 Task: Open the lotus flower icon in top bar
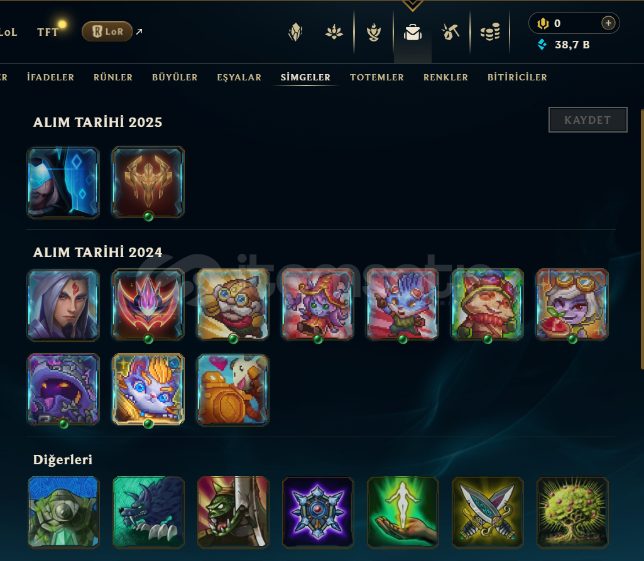[x=334, y=32]
